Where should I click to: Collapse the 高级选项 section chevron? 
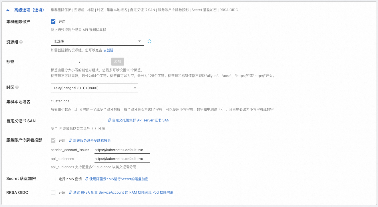(8, 10)
